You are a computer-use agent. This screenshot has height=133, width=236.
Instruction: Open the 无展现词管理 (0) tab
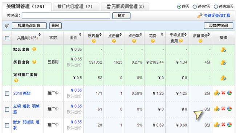click(125, 7)
